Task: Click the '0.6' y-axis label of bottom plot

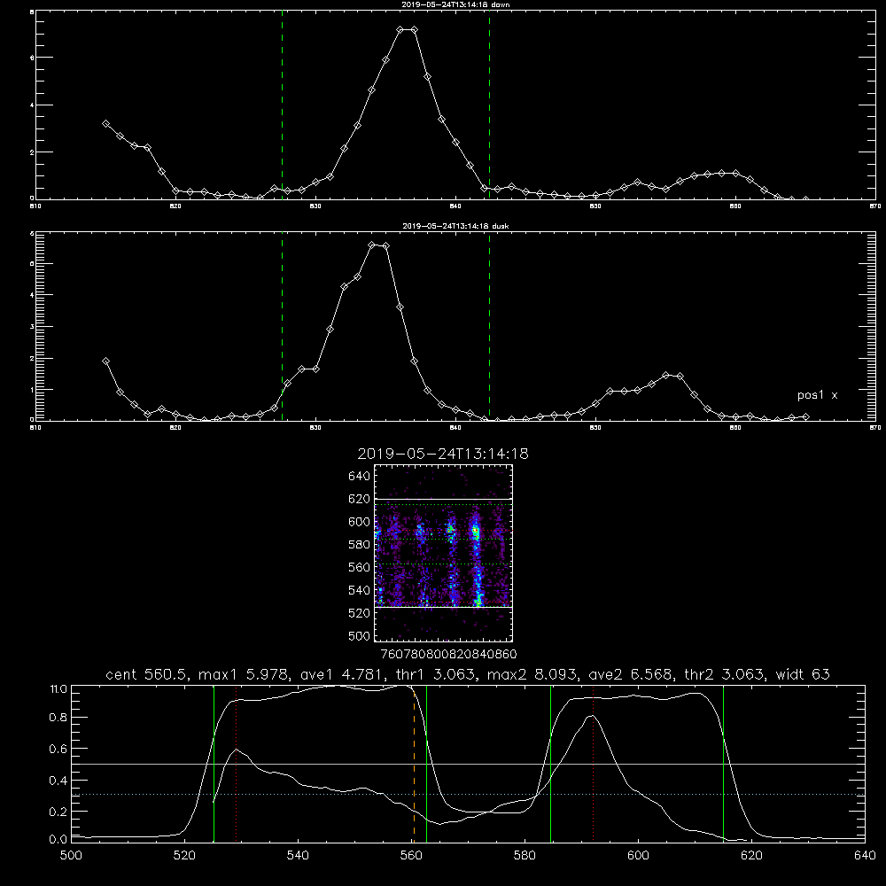Action: pyautogui.click(x=58, y=749)
